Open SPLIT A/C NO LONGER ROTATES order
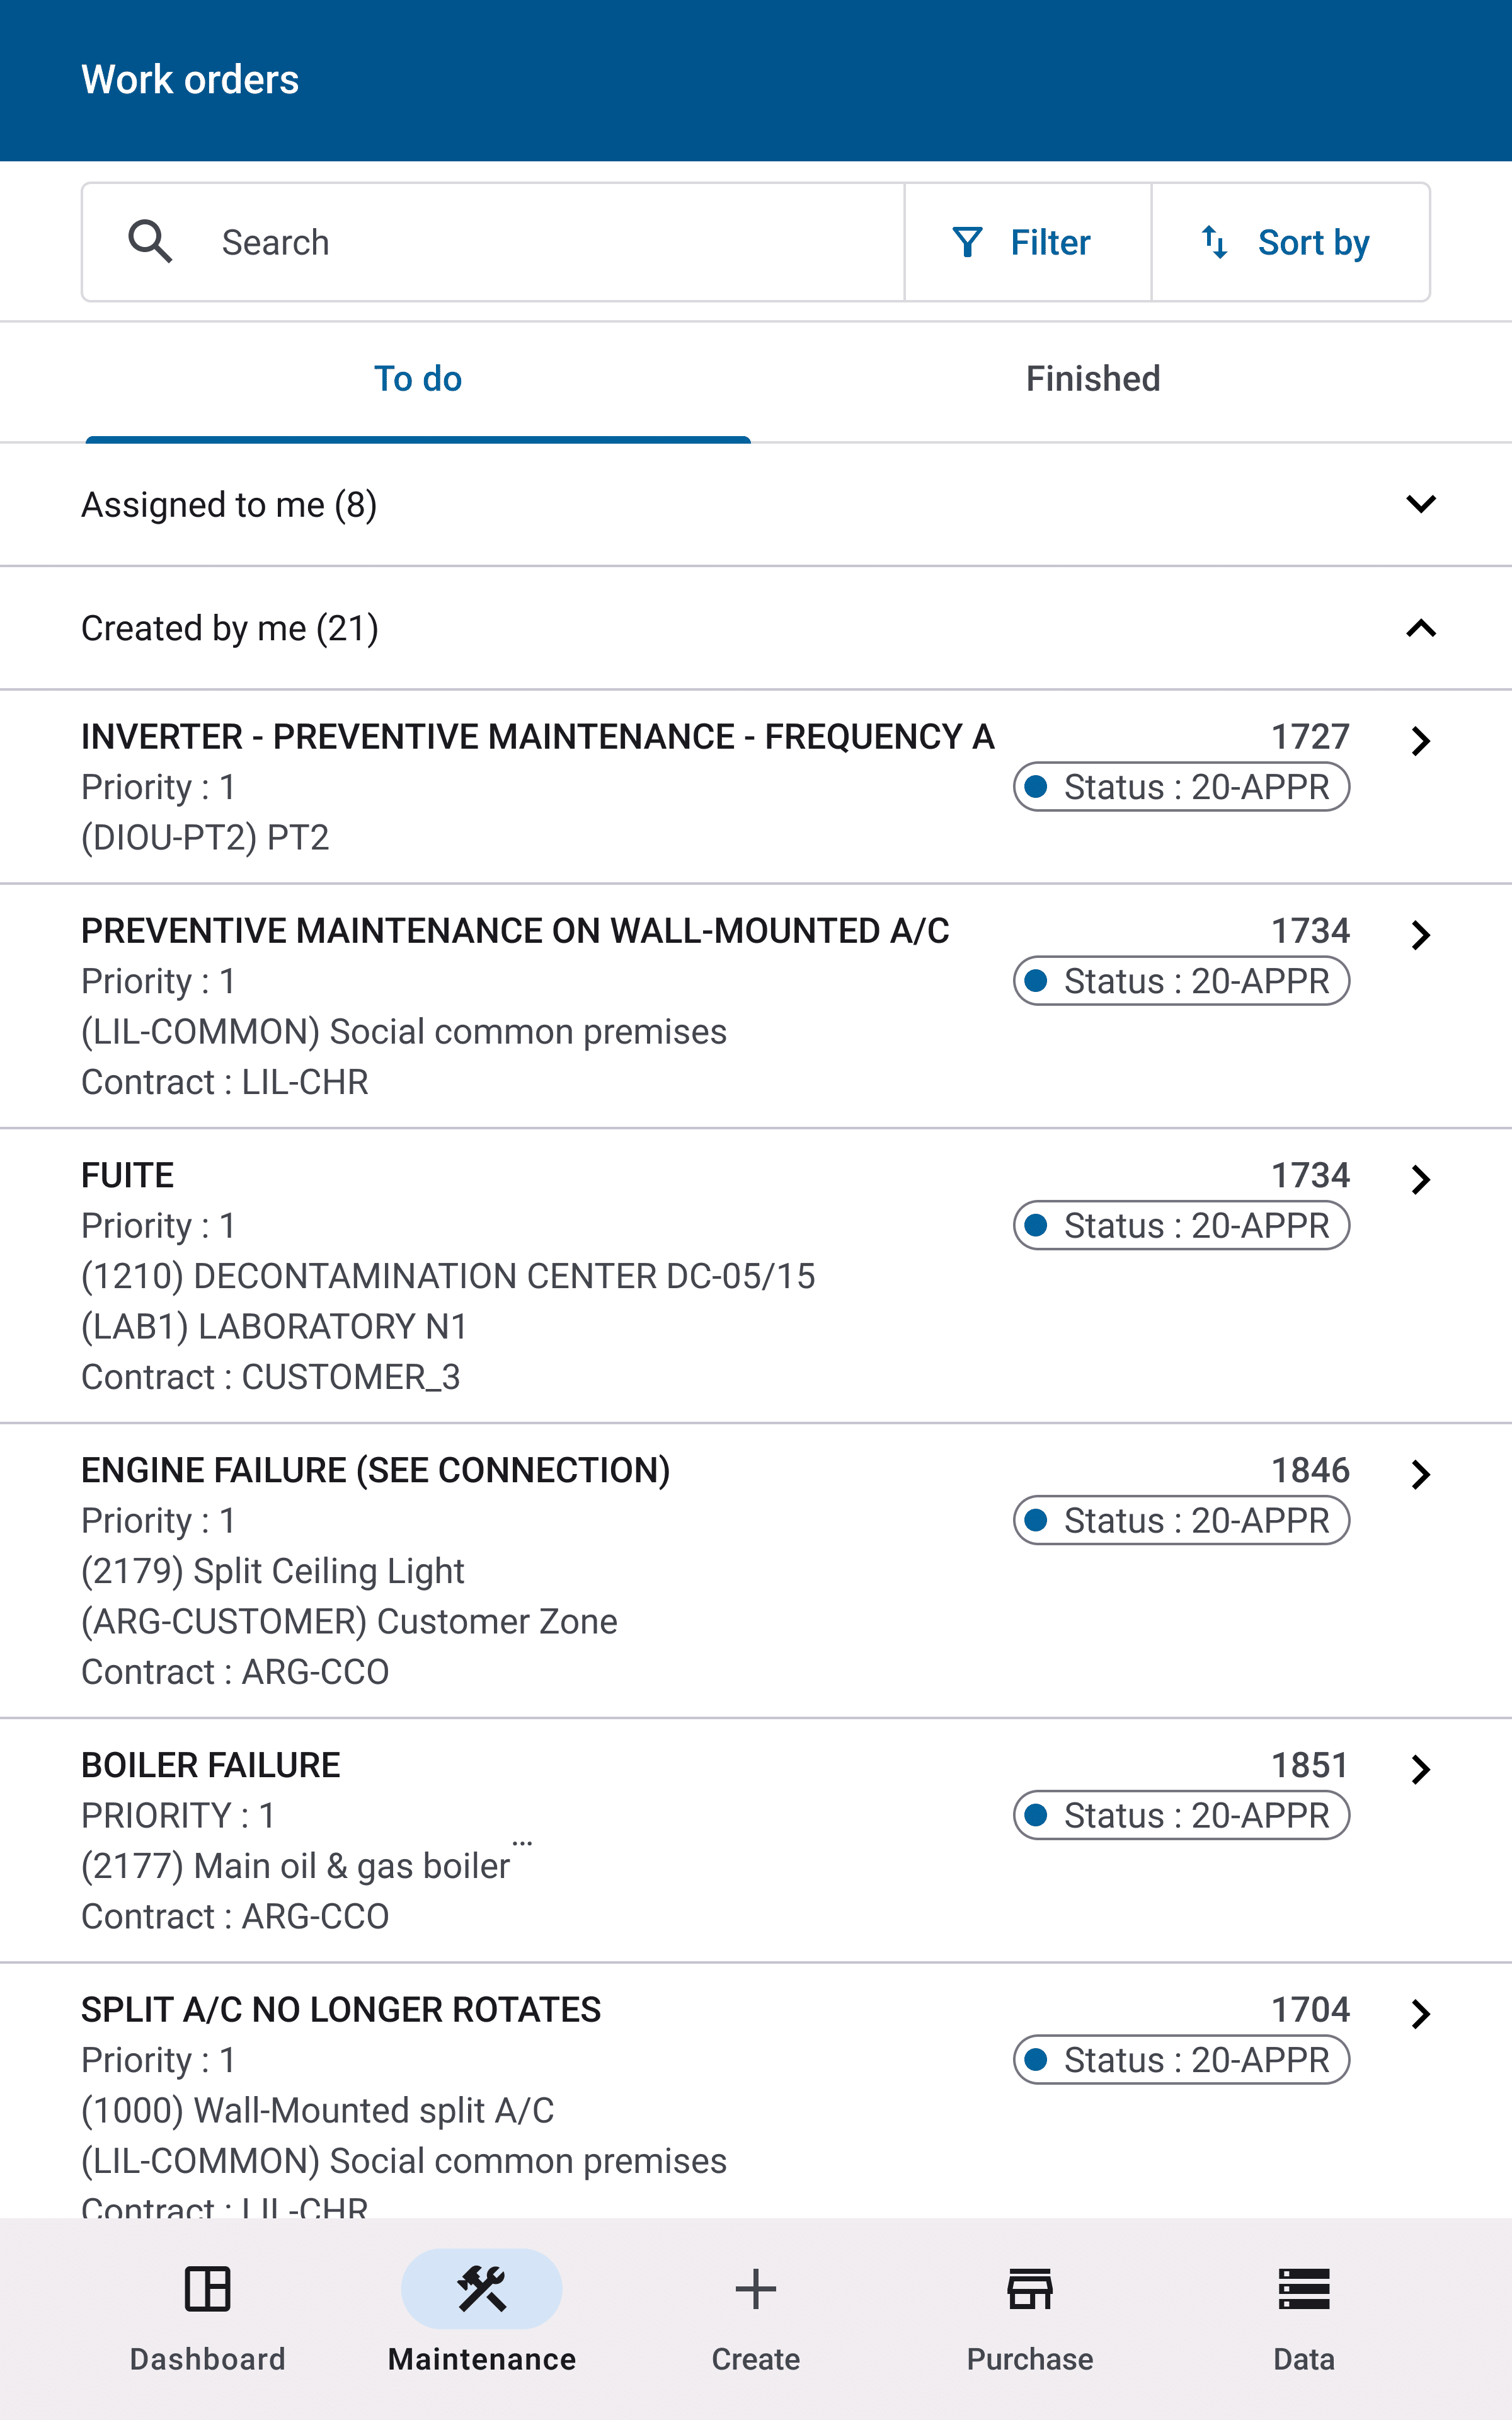This screenshot has width=1512, height=2420. pyautogui.click(x=341, y=2009)
